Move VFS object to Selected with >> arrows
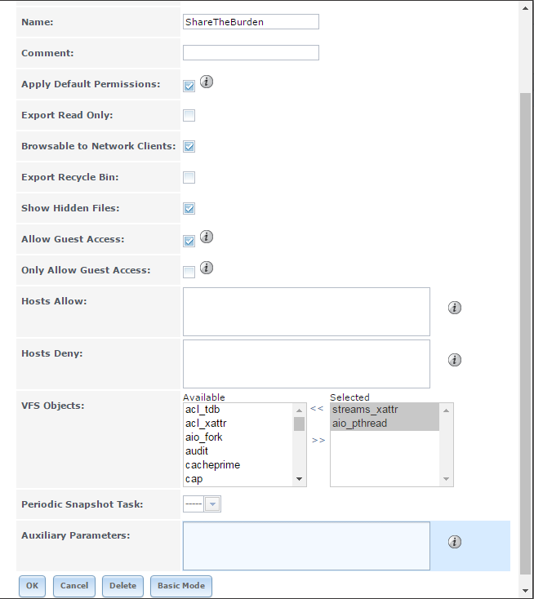534x599 pixels. 318,440
